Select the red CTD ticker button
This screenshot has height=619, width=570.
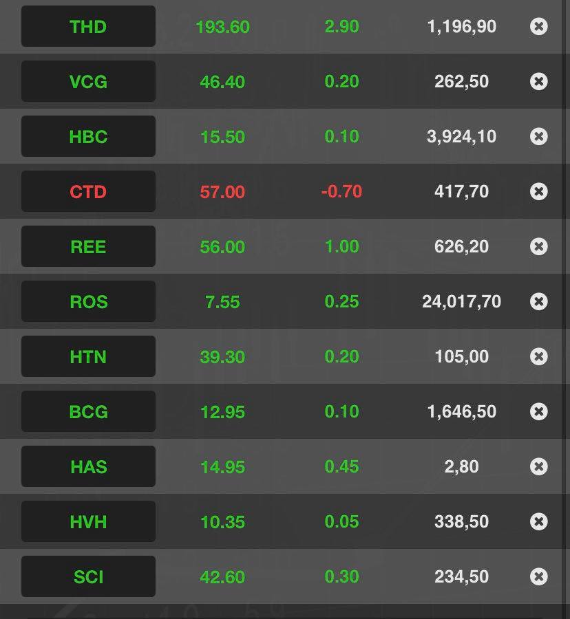coord(88,191)
